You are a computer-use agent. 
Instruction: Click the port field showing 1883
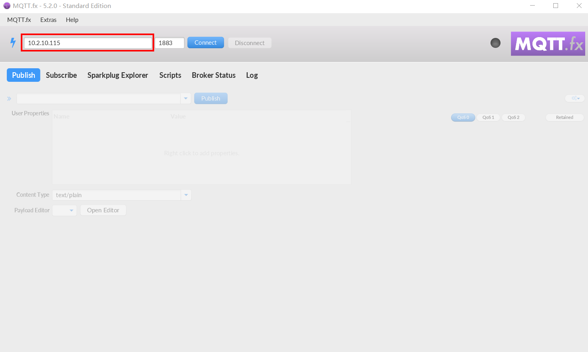tap(169, 43)
